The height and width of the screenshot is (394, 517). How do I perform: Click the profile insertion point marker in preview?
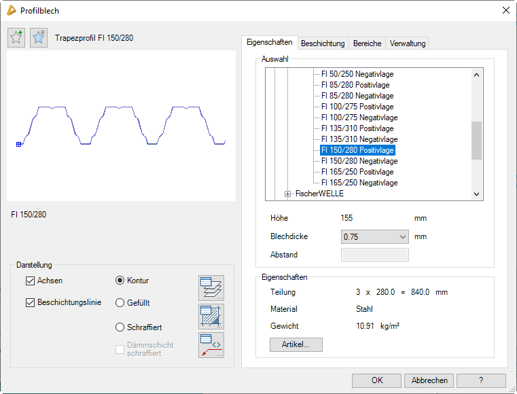19,144
